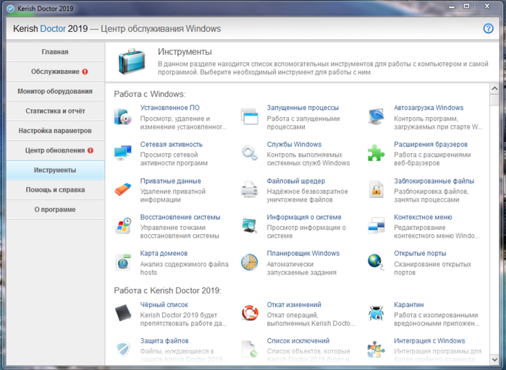The height and width of the screenshot is (370, 506).
Task: Click the Планировщик Windows clock icon
Action: (250, 262)
